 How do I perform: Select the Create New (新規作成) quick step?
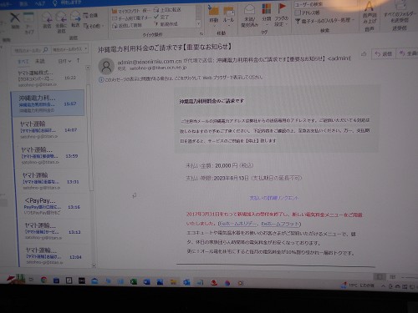click(166, 24)
